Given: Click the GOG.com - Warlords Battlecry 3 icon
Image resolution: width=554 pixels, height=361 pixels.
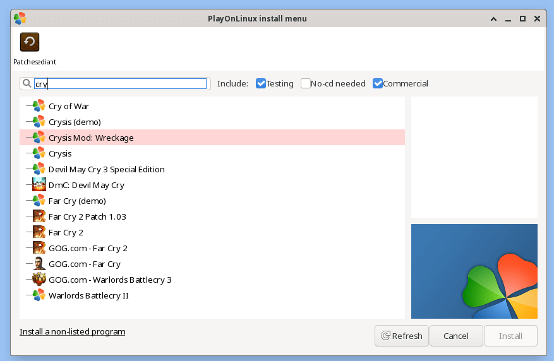Looking at the screenshot, I should [39, 280].
